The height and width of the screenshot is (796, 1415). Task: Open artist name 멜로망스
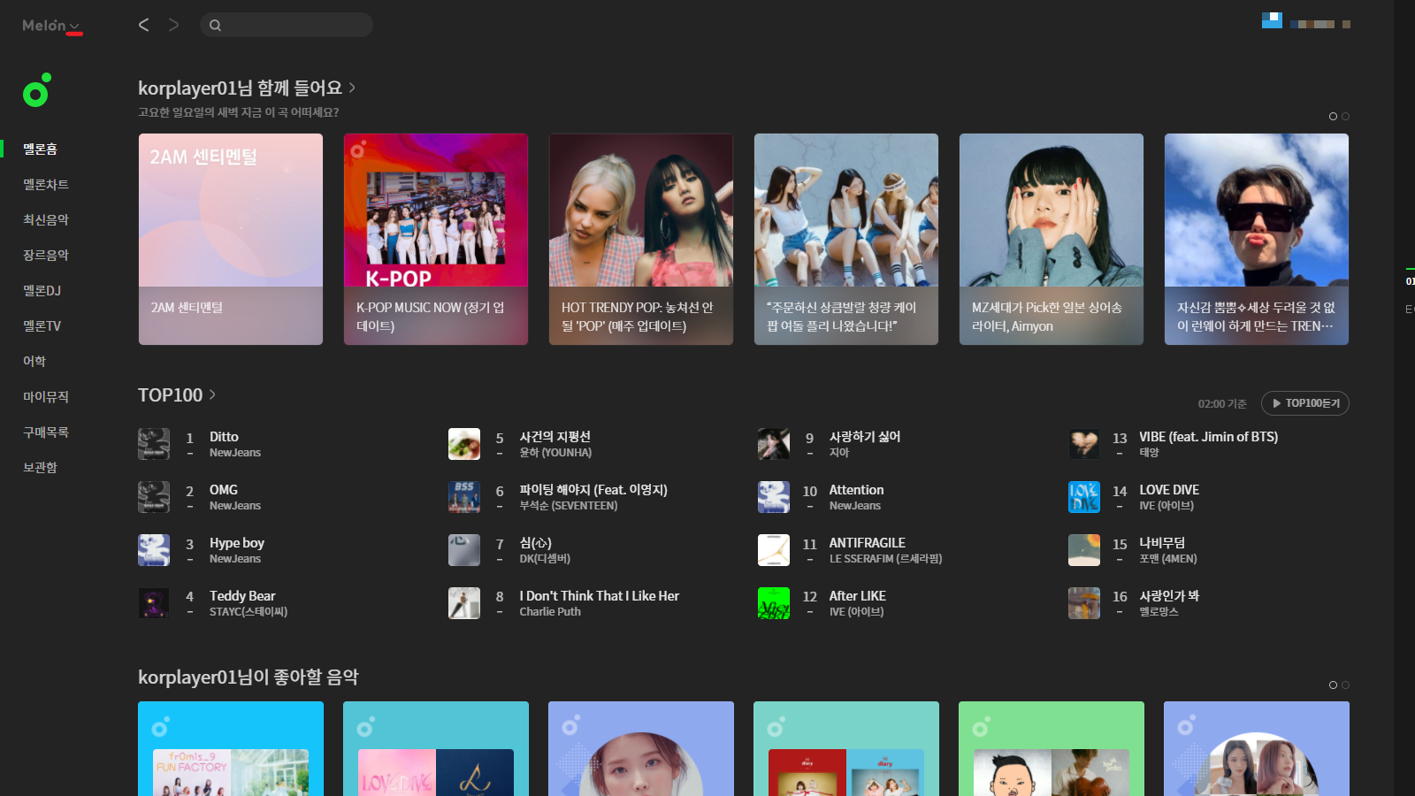(x=1159, y=612)
